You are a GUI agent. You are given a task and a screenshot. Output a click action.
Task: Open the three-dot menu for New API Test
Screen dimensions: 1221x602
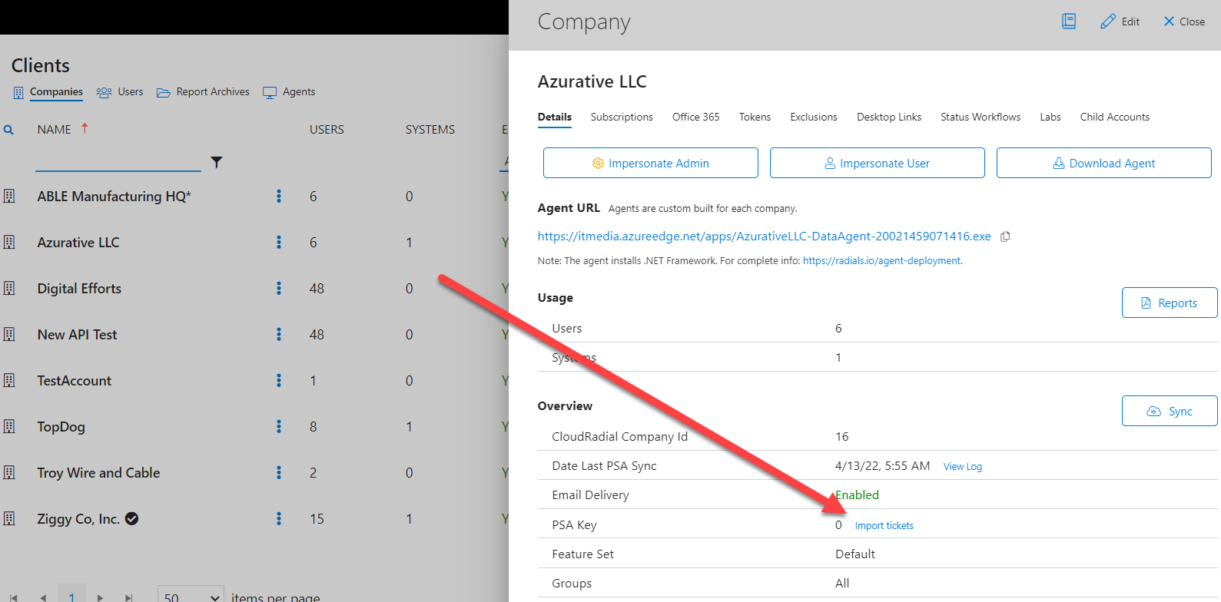tap(279, 335)
